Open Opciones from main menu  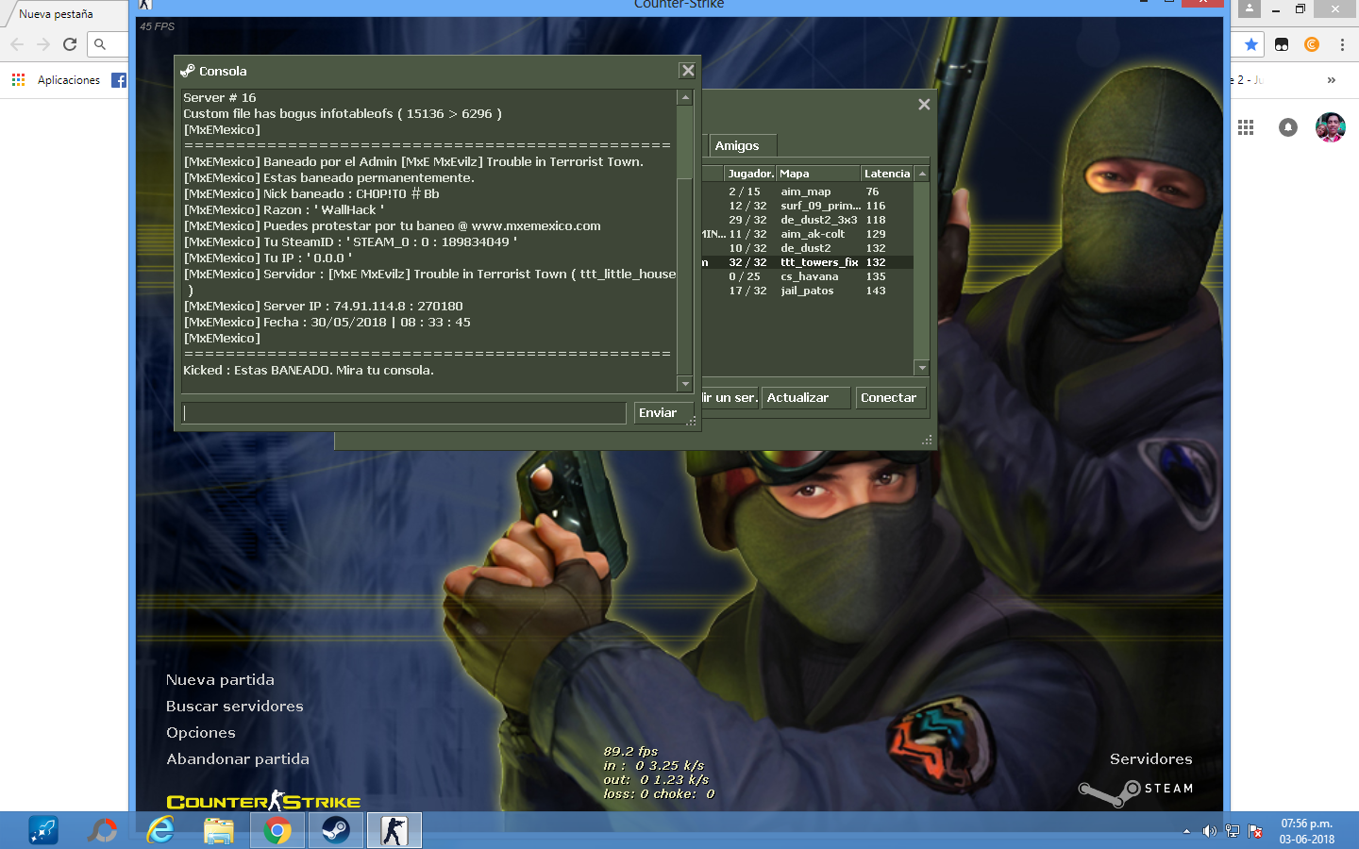201,733
